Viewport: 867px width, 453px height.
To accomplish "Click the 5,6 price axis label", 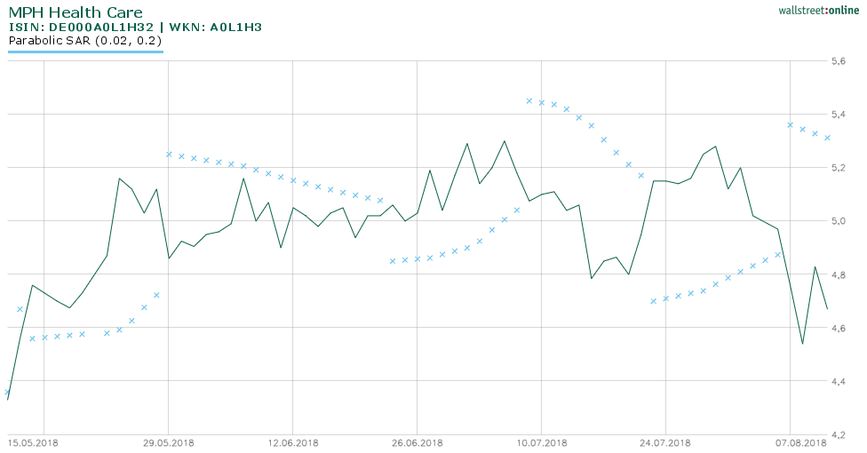I will [x=838, y=61].
